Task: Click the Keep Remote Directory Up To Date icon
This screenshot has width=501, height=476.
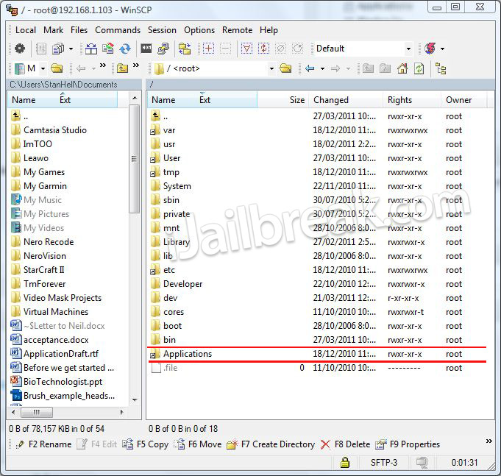Action: (x=108, y=49)
